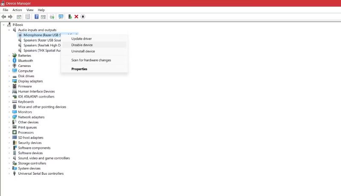
Task: Choose Disable device from the context menu
Action: (82, 45)
